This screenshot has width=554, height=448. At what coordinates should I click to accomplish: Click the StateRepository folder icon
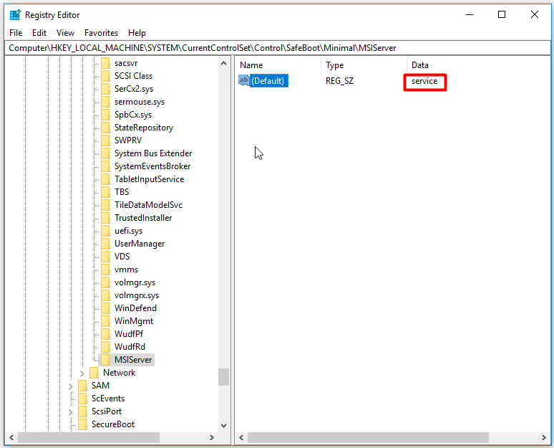tap(105, 128)
